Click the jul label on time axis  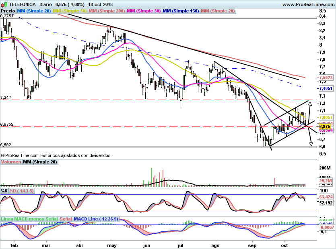click(x=180, y=245)
